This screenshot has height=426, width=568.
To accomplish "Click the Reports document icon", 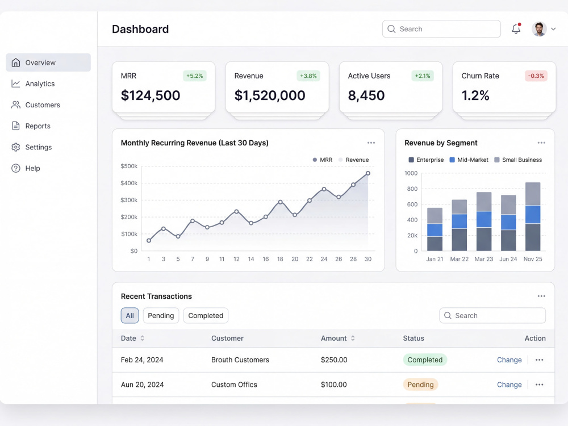I will (x=15, y=126).
